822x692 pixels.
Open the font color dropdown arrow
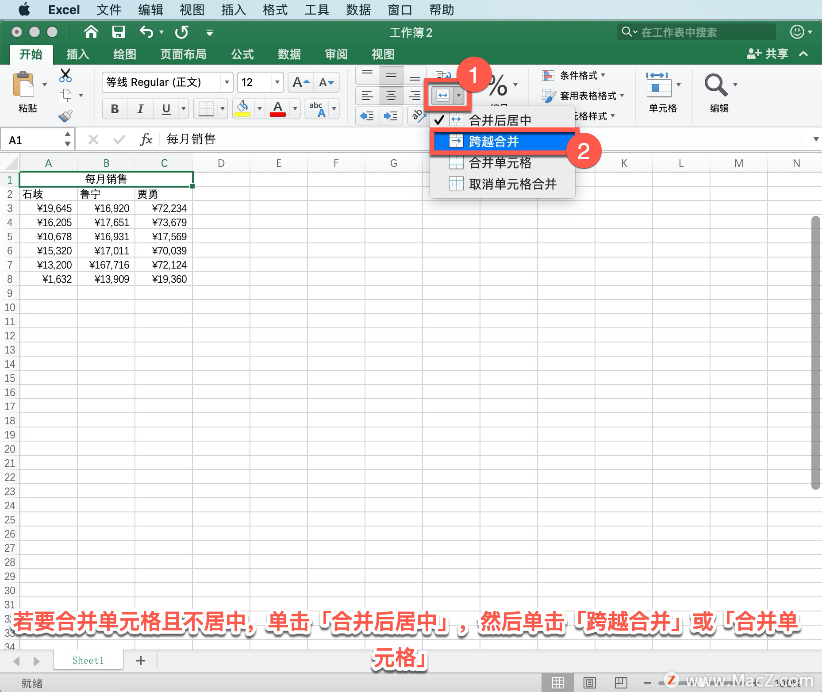(295, 108)
